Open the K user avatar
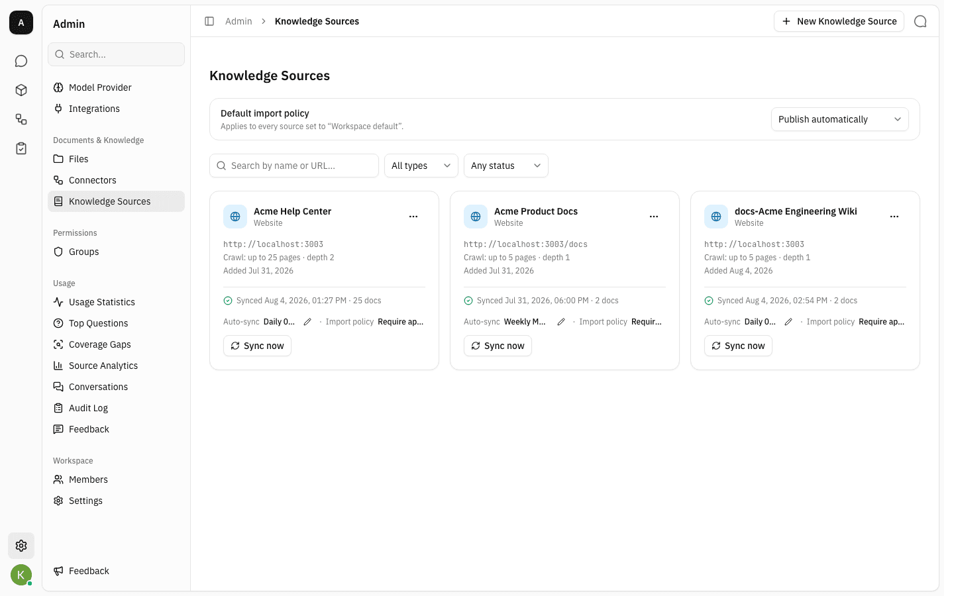 pyautogui.click(x=21, y=575)
